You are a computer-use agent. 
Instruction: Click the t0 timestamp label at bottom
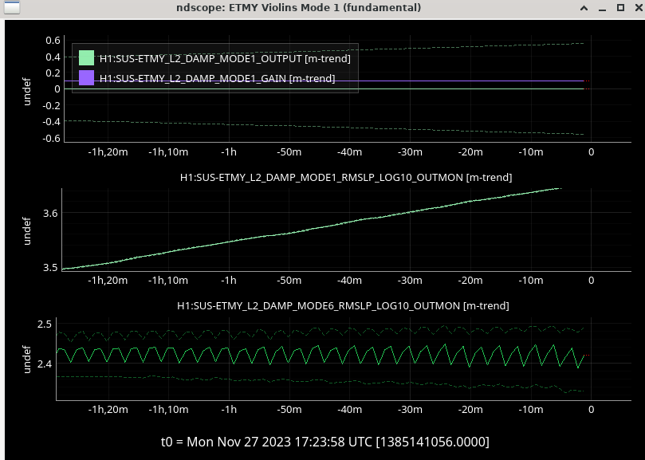(324, 442)
